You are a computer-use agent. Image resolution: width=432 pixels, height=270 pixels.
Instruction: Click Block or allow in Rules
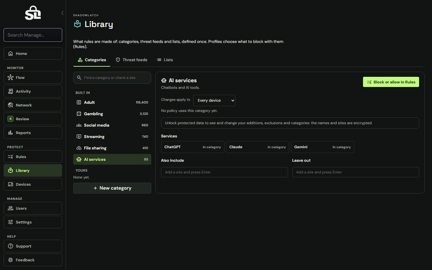(x=391, y=82)
